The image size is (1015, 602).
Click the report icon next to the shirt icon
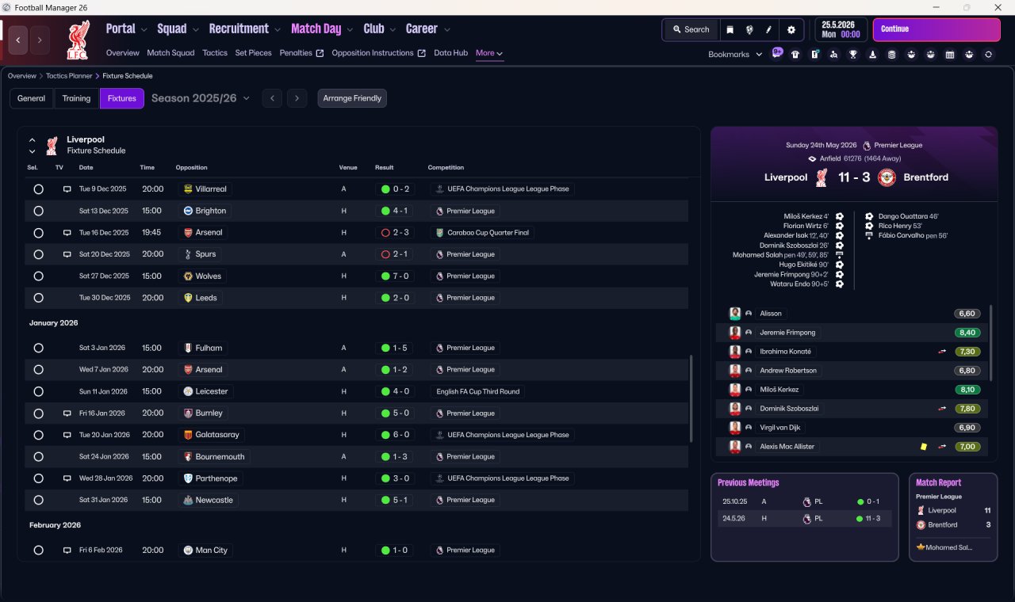coord(814,55)
